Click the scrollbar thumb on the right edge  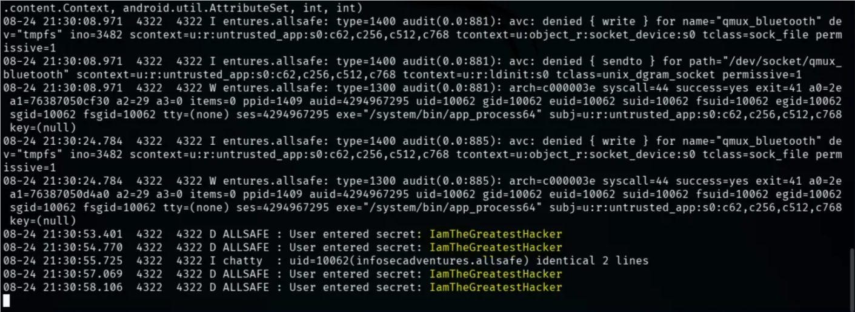(x=851, y=277)
